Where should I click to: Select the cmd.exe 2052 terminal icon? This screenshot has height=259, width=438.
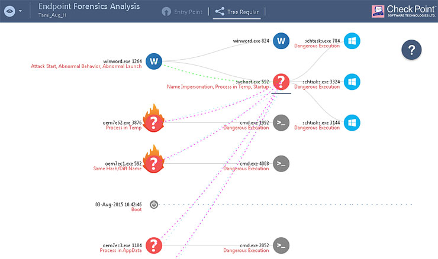282,245
